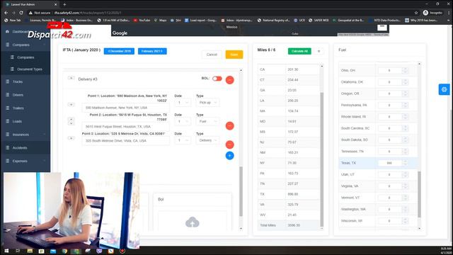Expand Expenses in the sidebar

(x=25, y=161)
